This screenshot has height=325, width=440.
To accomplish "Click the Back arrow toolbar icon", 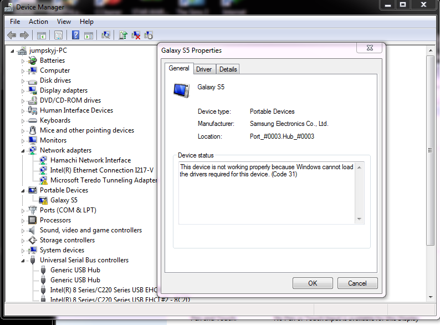I will pyautogui.click(x=12, y=35).
